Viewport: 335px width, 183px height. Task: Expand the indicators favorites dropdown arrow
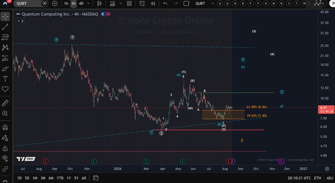[x=121, y=3]
